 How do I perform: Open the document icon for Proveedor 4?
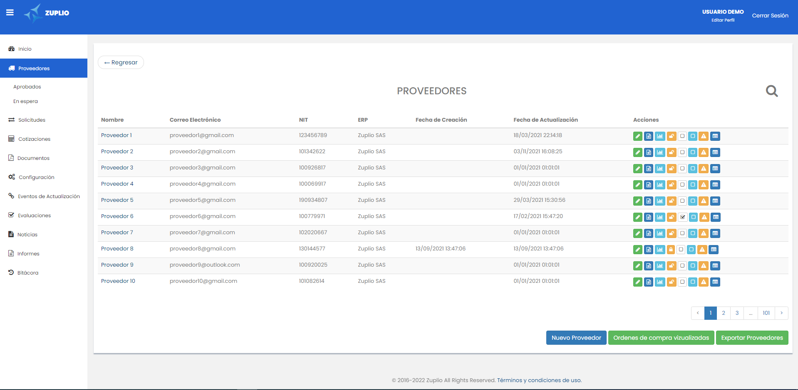649,185
